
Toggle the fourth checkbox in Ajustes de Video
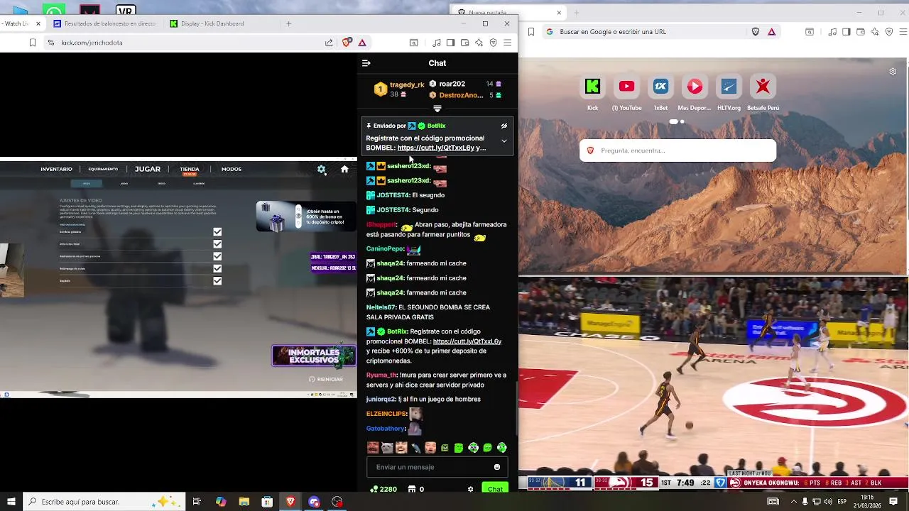tap(217, 268)
